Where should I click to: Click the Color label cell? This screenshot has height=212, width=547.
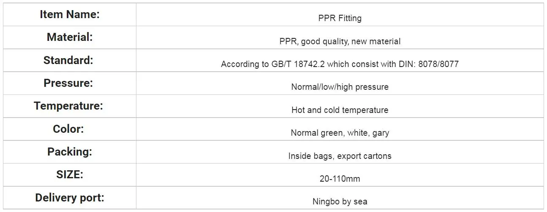70,129
